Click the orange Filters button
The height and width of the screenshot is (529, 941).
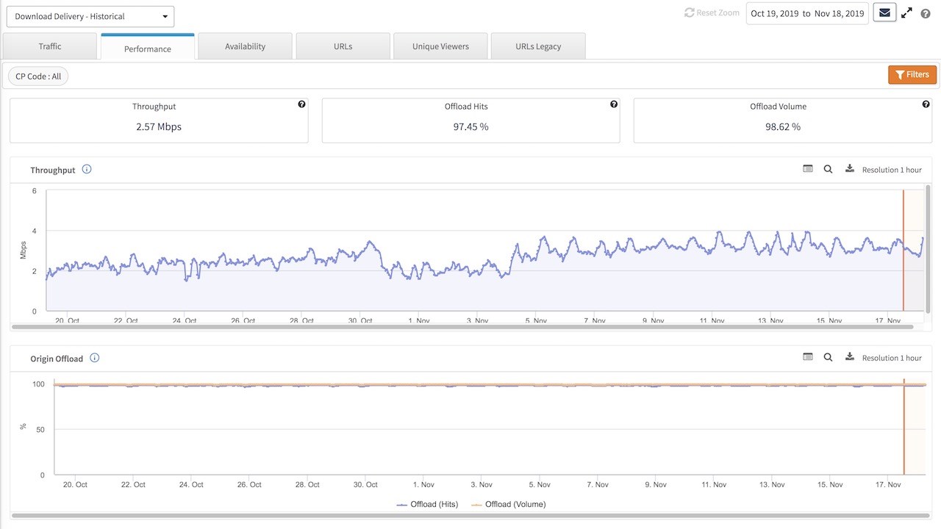pos(912,75)
